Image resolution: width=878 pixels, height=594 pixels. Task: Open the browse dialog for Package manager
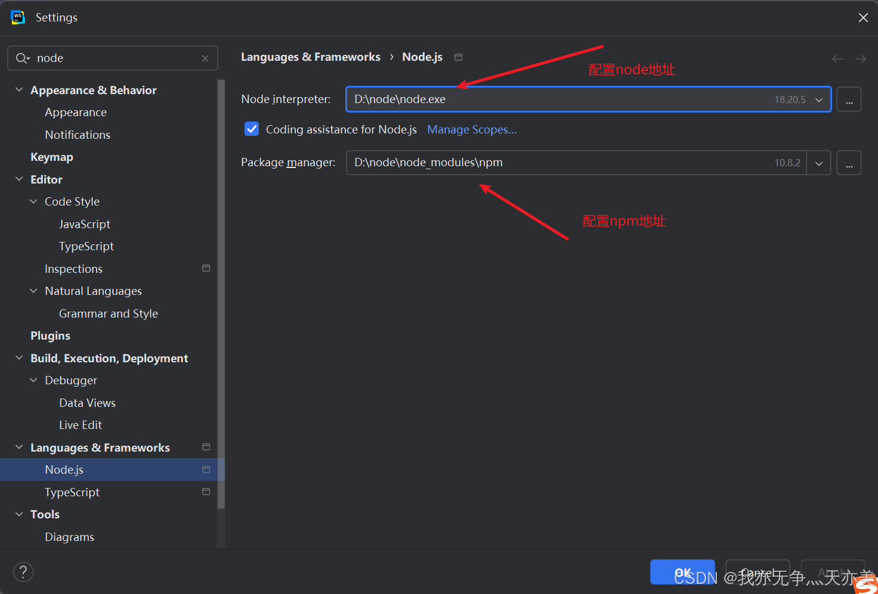[x=849, y=162]
